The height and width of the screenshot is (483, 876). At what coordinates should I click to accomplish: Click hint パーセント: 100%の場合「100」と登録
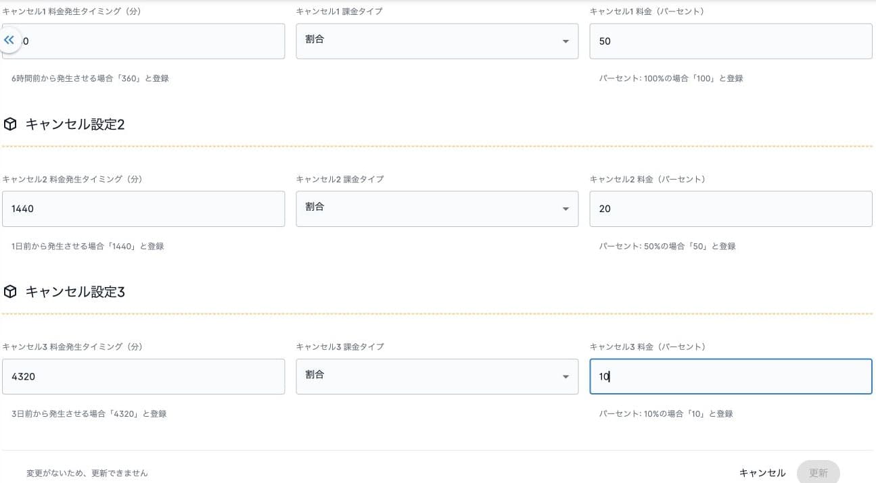pos(671,78)
